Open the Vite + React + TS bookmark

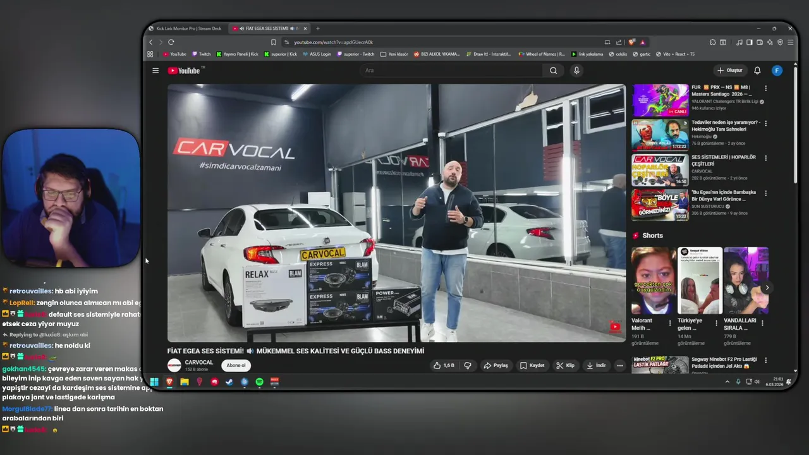point(675,54)
